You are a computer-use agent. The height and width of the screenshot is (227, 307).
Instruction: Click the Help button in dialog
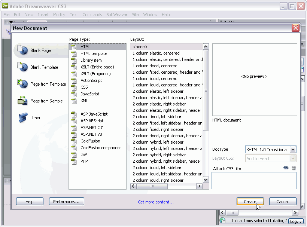point(30,202)
